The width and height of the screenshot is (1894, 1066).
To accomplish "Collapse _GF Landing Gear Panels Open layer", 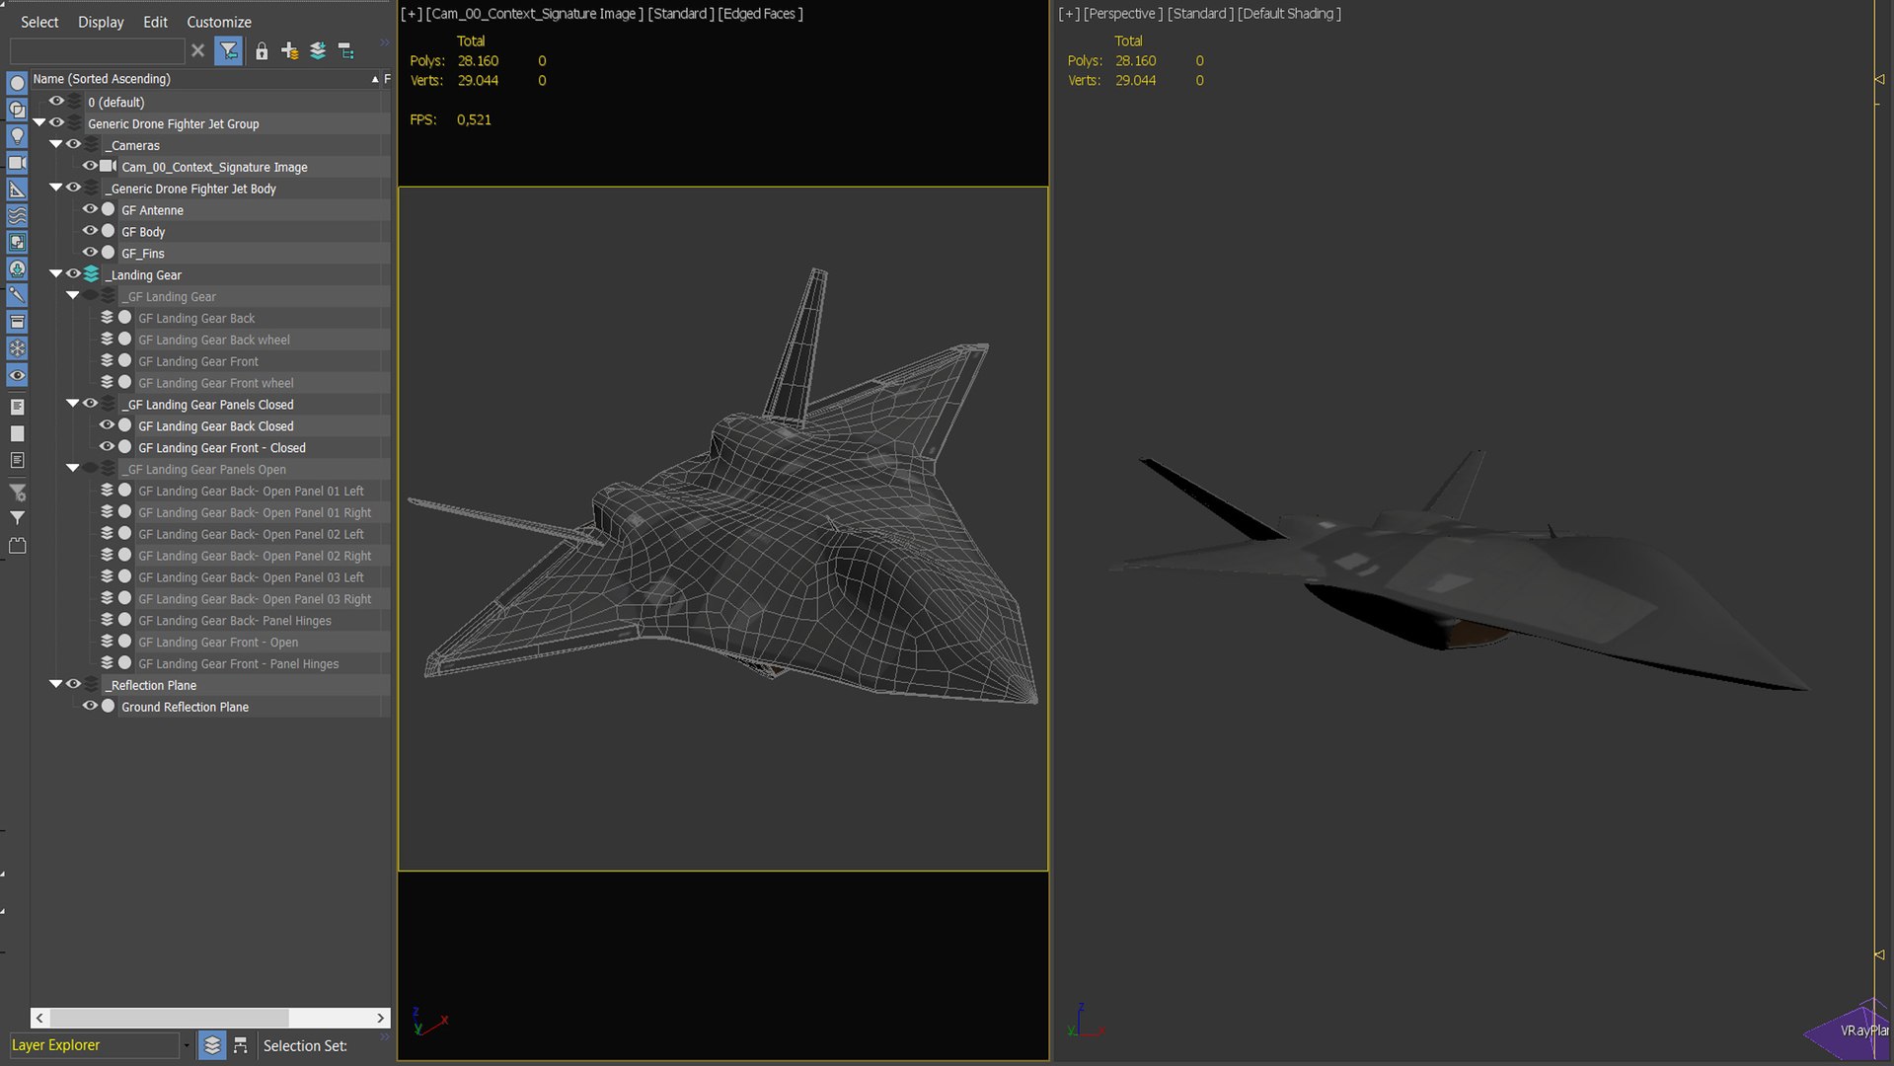I will [73, 469].
